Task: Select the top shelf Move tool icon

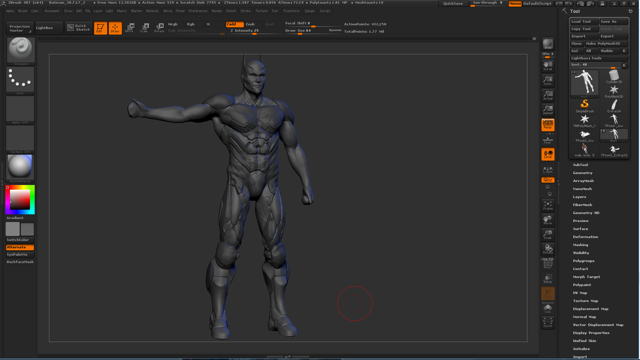Action: point(129,28)
